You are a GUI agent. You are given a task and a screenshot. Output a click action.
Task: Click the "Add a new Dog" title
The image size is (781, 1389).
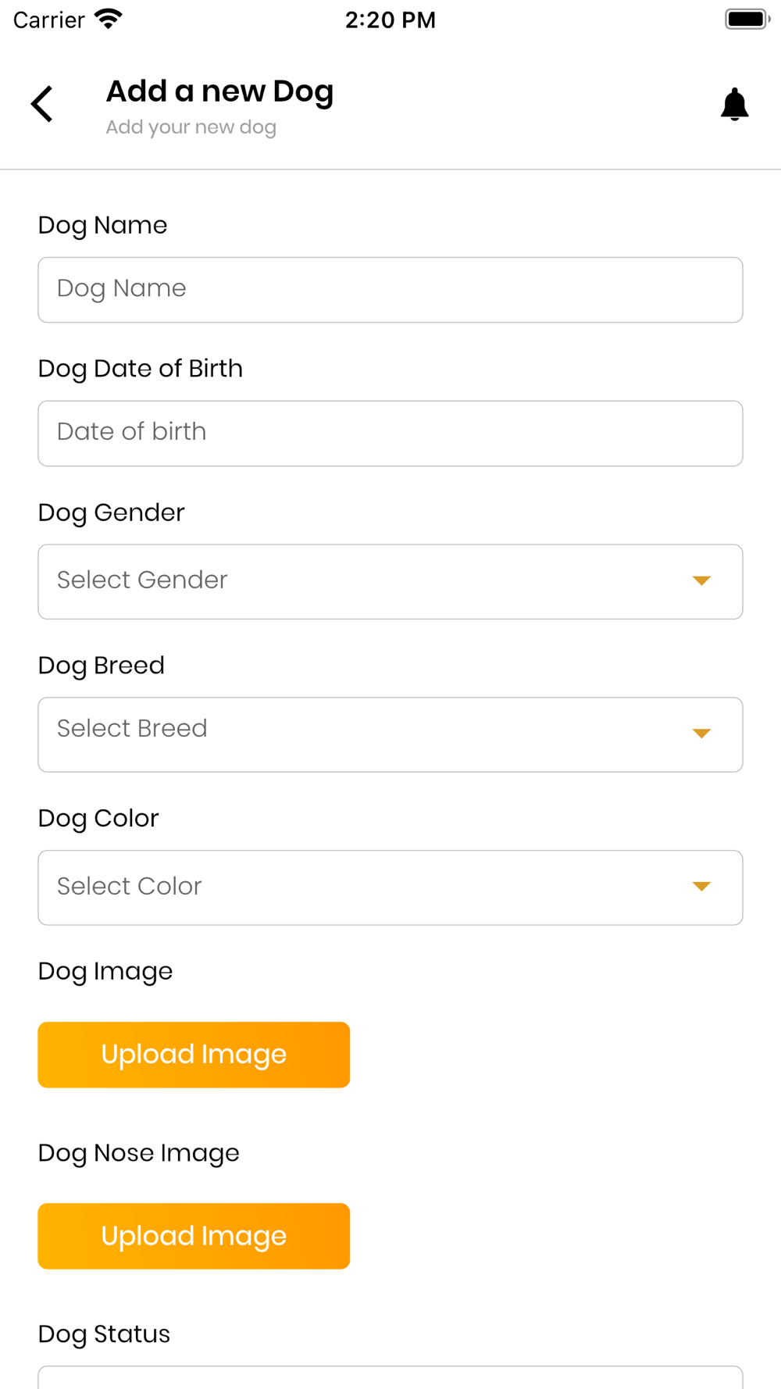pyautogui.click(x=219, y=91)
